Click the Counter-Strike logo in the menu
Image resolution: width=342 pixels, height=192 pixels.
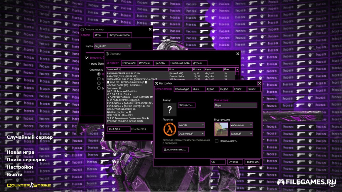pyautogui.click(x=29, y=185)
